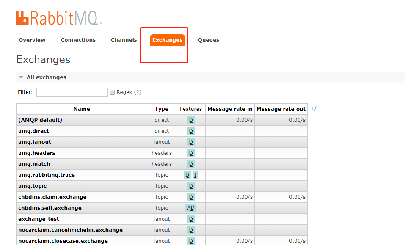Switch to the Queues tab
Viewport: 405px width, 245px height.
[209, 40]
